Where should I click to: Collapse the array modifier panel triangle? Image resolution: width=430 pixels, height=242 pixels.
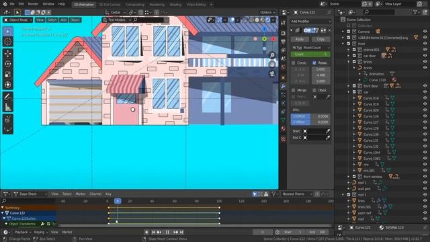point(292,30)
